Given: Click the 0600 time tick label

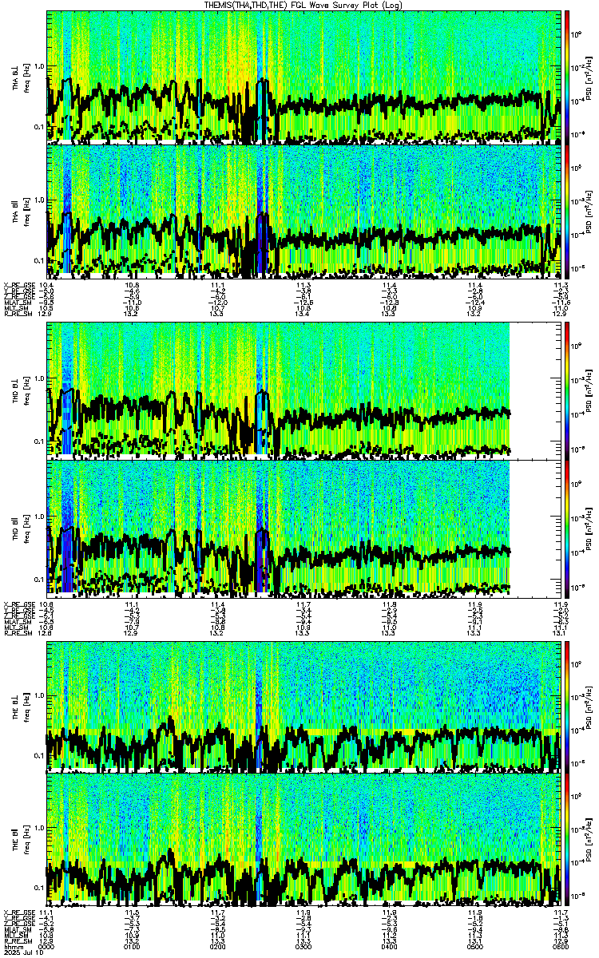Looking at the screenshot, I should 560,947.
